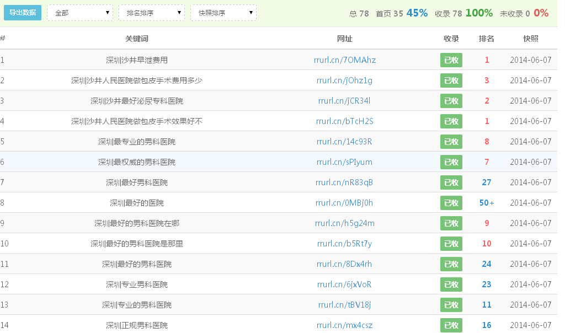The width and height of the screenshot is (565, 333).
Task: Open the 全部 filter dropdown
Action: pos(79,12)
